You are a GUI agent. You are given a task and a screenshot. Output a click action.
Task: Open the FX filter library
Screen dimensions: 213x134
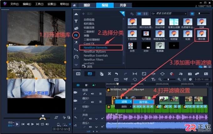(76, 36)
